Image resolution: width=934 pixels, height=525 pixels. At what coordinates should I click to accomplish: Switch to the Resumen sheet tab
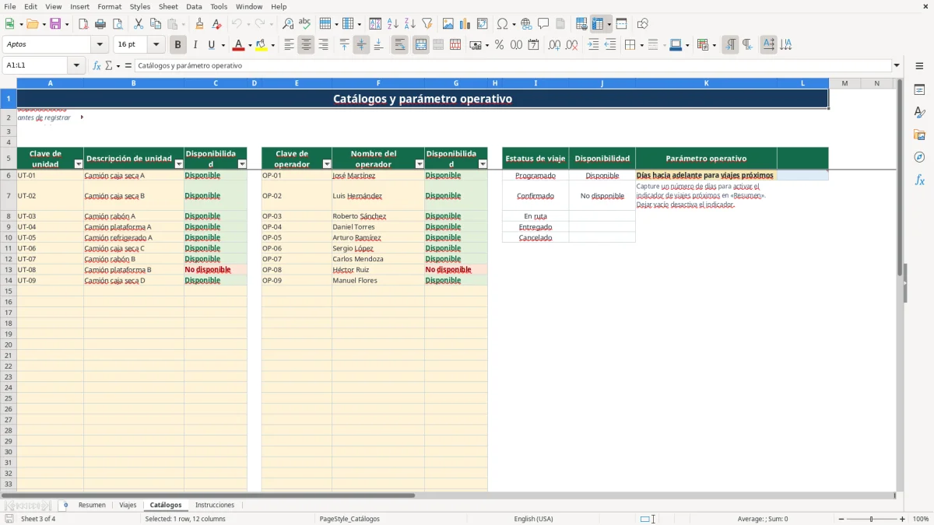pos(92,505)
